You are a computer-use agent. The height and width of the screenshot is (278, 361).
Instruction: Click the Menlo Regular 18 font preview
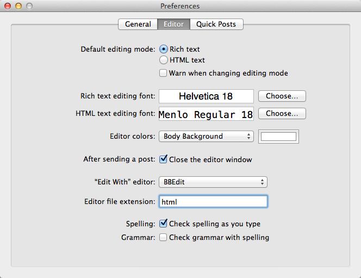pos(206,114)
